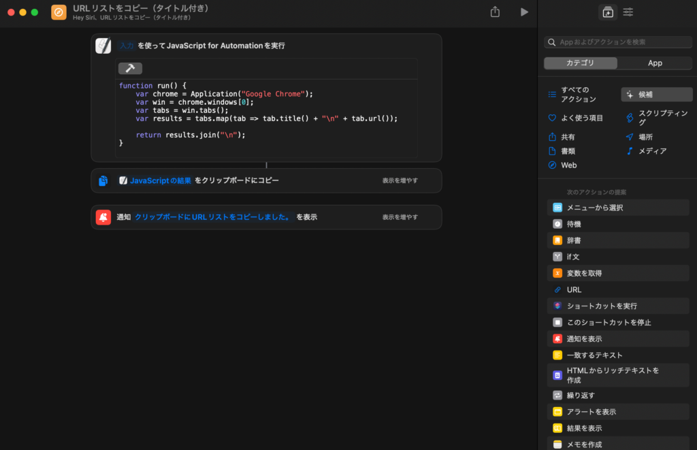The width and height of the screenshot is (697, 450).
Task: Click the hammer compile button in script editor
Action: 130,68
